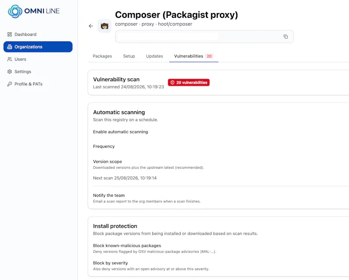Click the registry URL field
Viewport: 349px width, 280px height.
click(x=204, y=37)
